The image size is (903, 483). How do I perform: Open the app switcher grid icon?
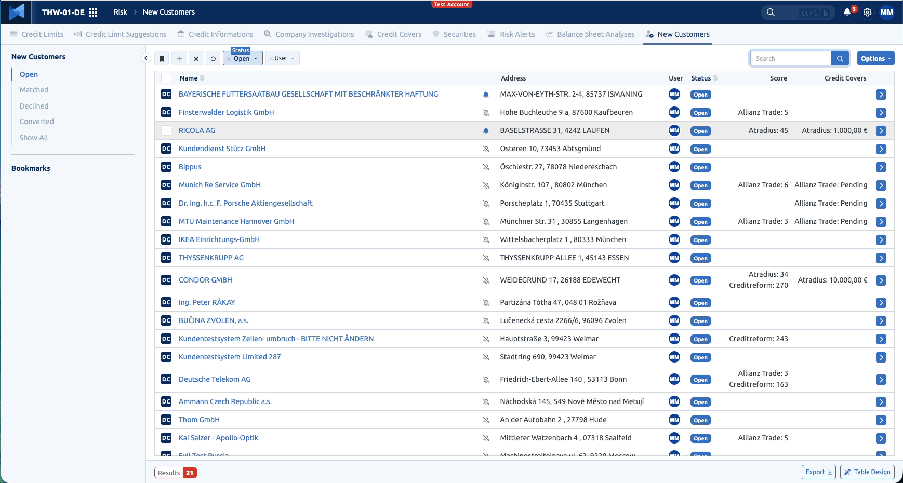point(93,12)
